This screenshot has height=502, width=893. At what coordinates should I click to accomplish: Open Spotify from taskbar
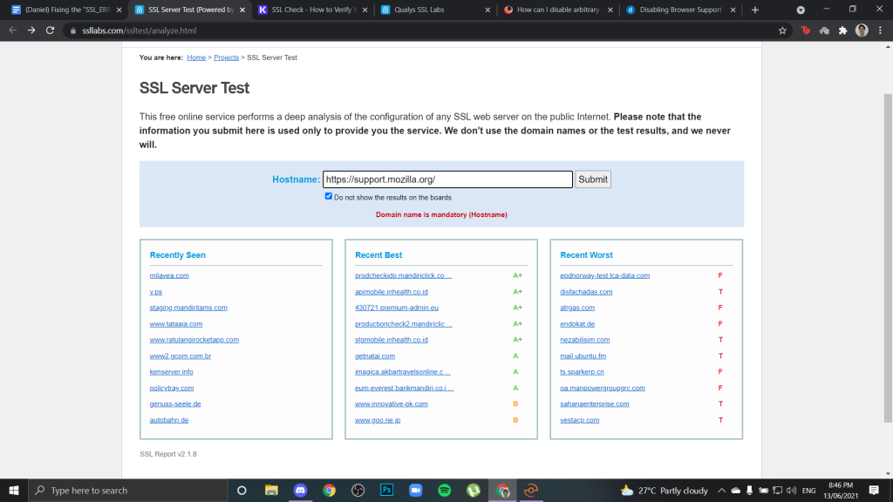[444, 490]
